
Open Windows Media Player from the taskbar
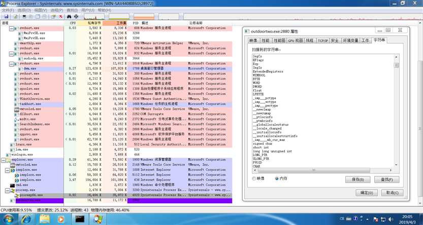[x=61, y=219]
